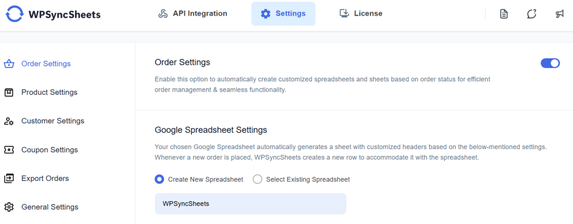Click the Product Settings box icon
The height and width of the screenshot is (224, 573).
click(9, 92)
